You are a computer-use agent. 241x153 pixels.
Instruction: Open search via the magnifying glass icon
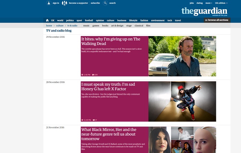105,3
